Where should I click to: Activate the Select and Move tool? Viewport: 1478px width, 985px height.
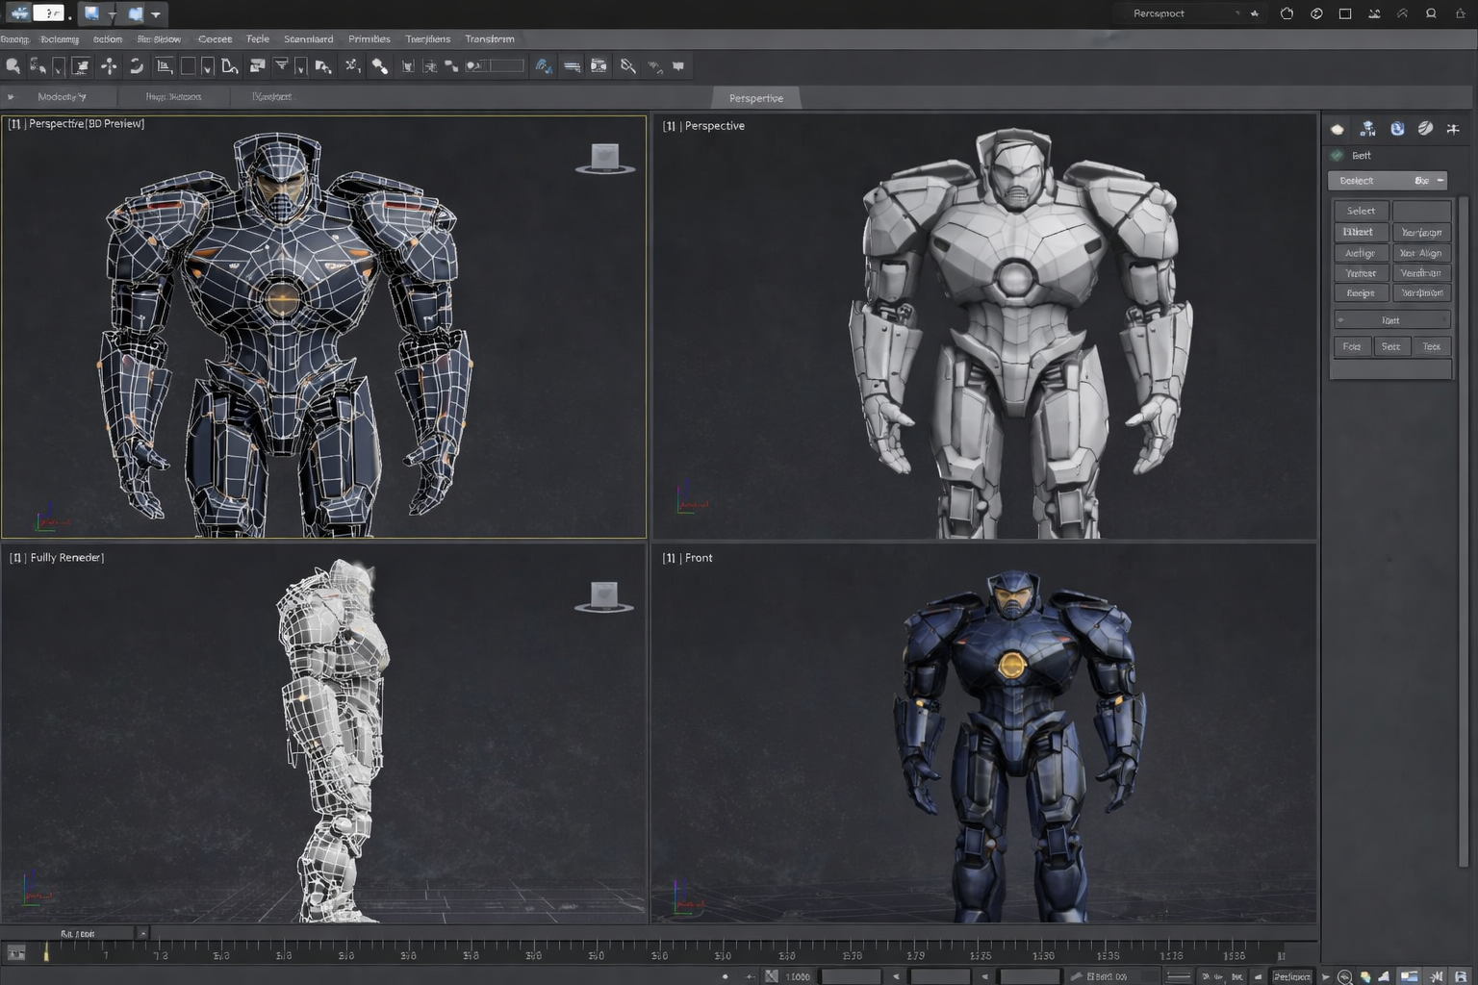coord(110,65)
